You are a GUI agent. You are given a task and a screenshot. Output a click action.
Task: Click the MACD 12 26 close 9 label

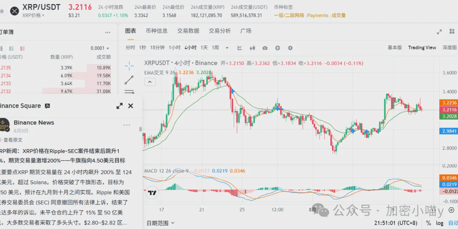[167, 171]
